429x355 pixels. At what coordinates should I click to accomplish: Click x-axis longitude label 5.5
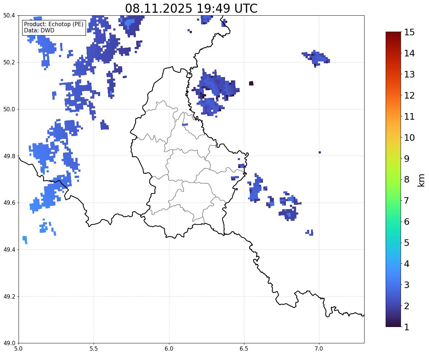(x=94, y=349)
